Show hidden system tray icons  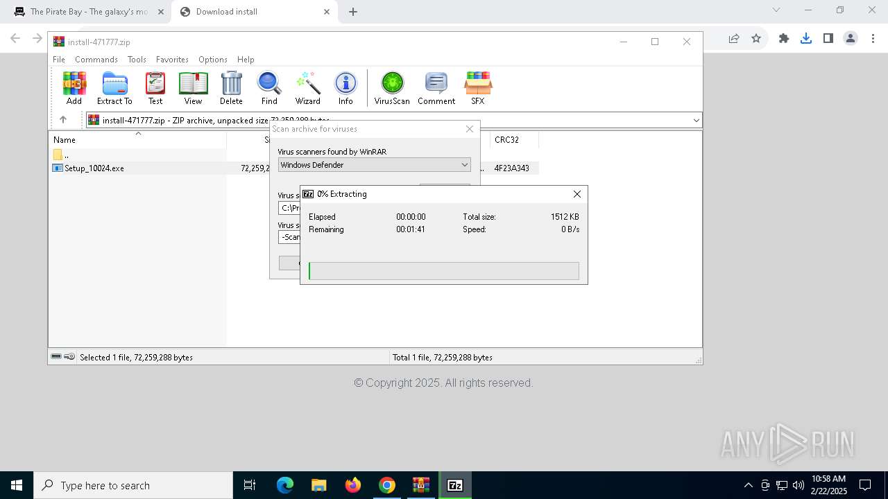pyautogui.click(x=748, y=485)
